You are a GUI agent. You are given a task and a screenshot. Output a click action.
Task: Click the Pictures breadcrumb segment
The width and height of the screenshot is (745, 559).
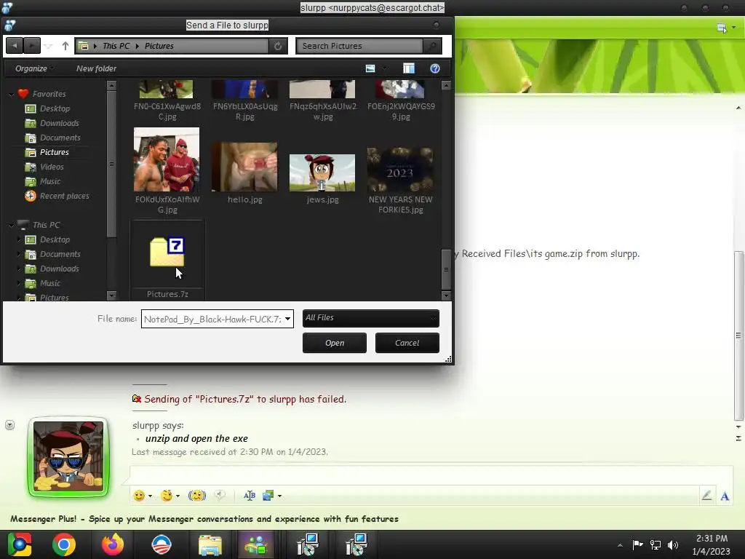click(x=159, y=46)
